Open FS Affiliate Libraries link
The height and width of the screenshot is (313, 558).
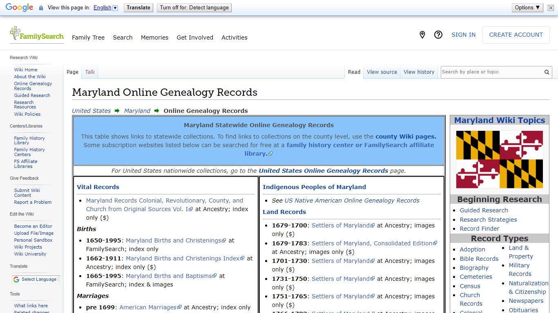[26, 164]
